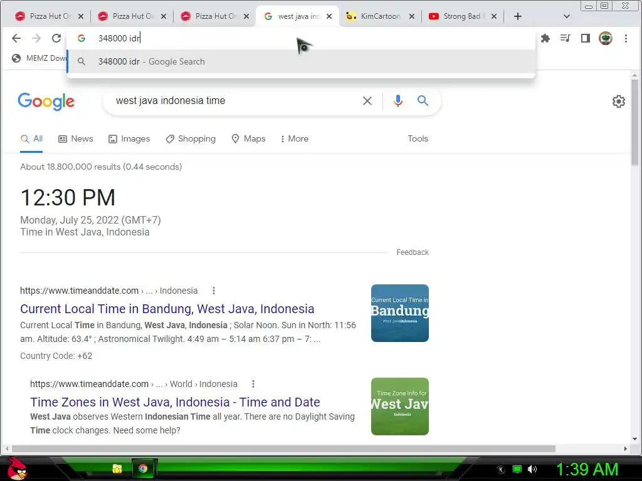Expand hidden system tray icons

[501, 469]
